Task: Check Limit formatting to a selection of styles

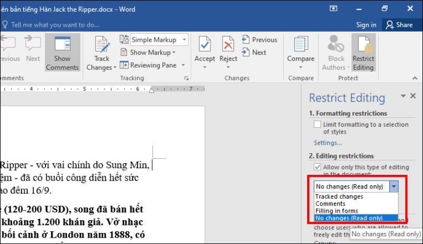Action: pyautogui.click(x=318, y=125)
